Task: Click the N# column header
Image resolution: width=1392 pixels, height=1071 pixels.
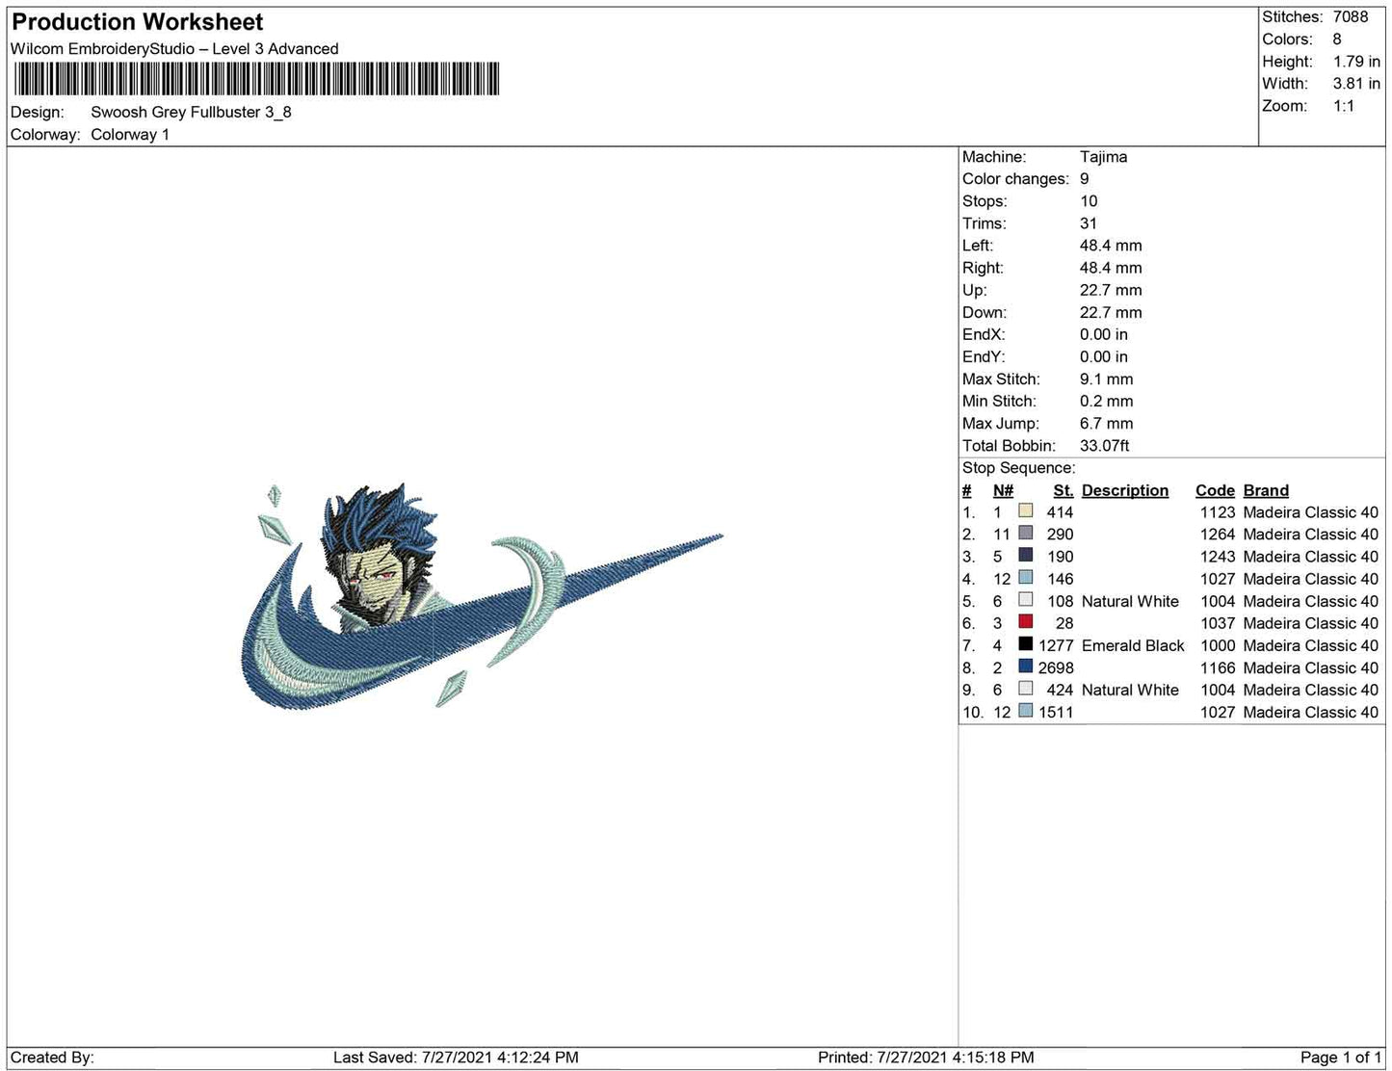Action: pyautogui.click(x=1003, y=490)
